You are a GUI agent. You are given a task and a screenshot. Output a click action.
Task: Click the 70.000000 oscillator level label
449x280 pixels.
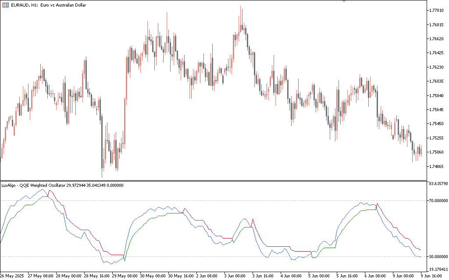pyautogui.click(x=437, y=201)
